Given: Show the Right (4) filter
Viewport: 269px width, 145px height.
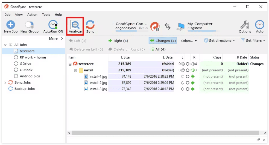Looking at the screenshot, I should point(118,41).
